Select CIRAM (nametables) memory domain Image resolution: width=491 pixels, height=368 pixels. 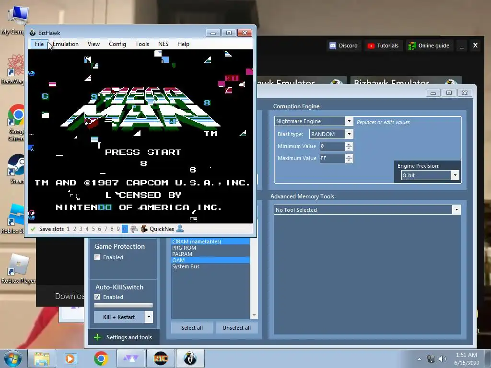[x=210, y=241]
